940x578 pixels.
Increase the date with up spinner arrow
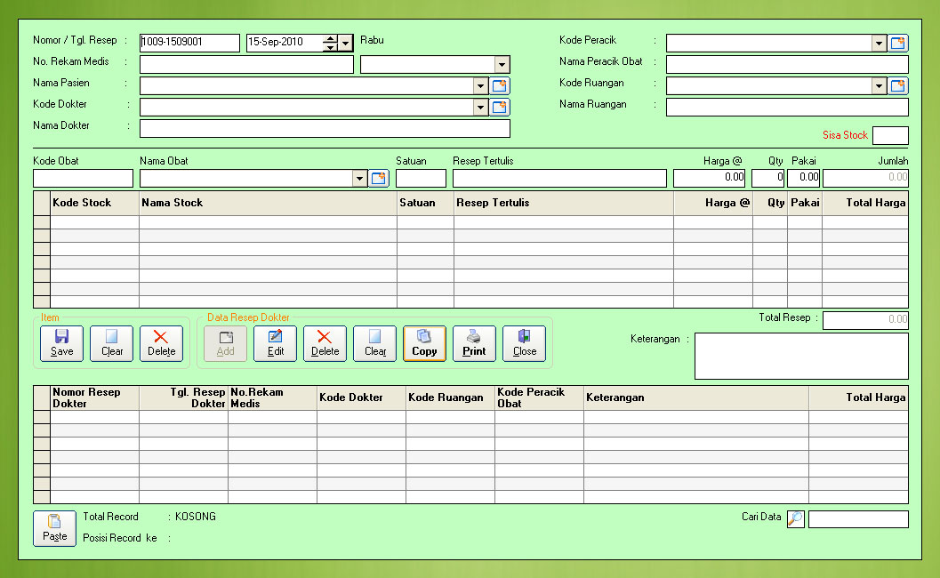click(x=330, y=39)
